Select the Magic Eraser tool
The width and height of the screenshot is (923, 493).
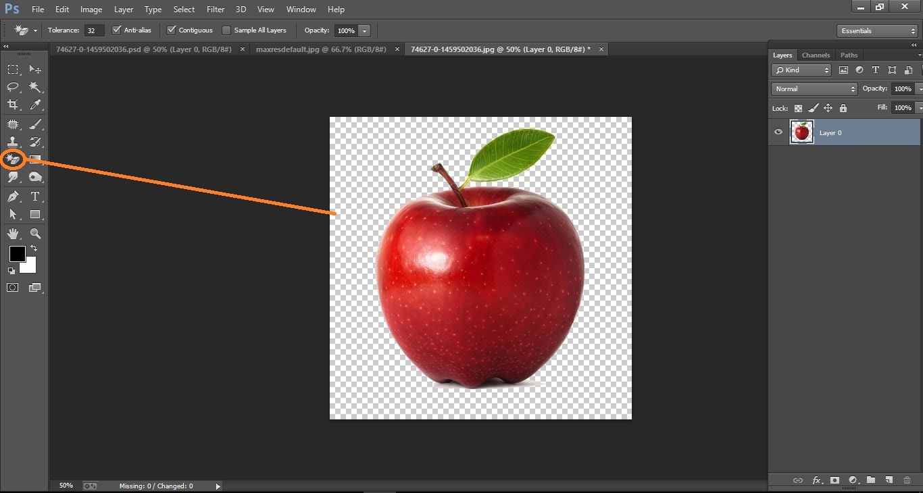pos(13,159)
